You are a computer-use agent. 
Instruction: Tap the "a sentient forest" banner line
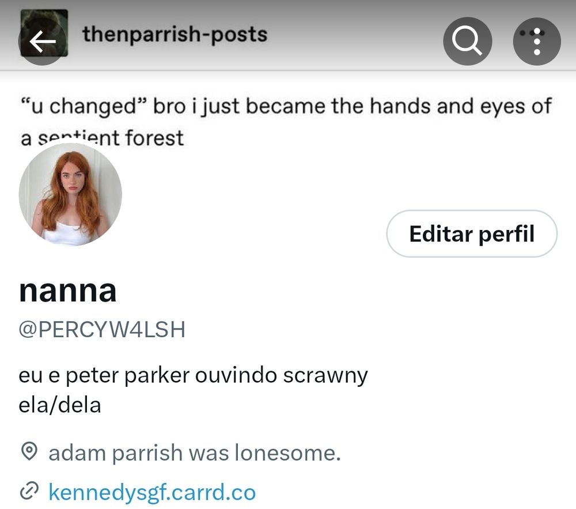[x=102, y=138]
